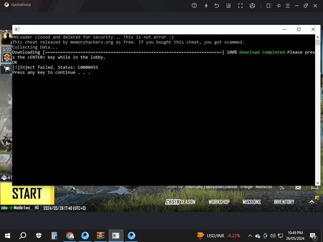Click the back arrow icon in Gameloop toolbar
Screen dimensions: 323x242
point(216,6)
